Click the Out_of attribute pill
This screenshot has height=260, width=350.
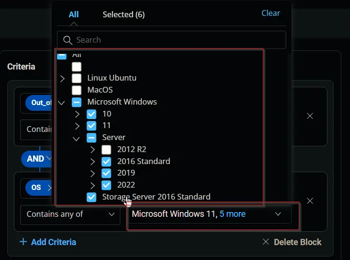pyautogui.click(x=39, y=103)
